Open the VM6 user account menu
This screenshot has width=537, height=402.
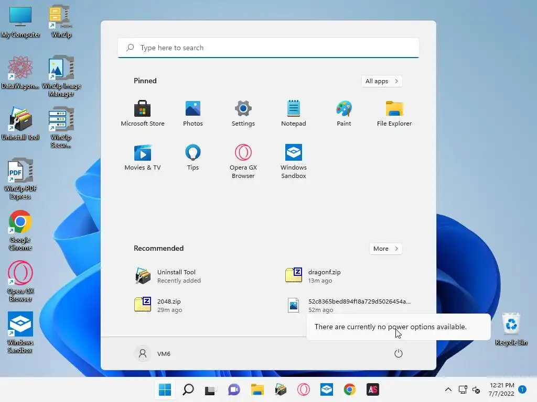(x=153, y=353)
